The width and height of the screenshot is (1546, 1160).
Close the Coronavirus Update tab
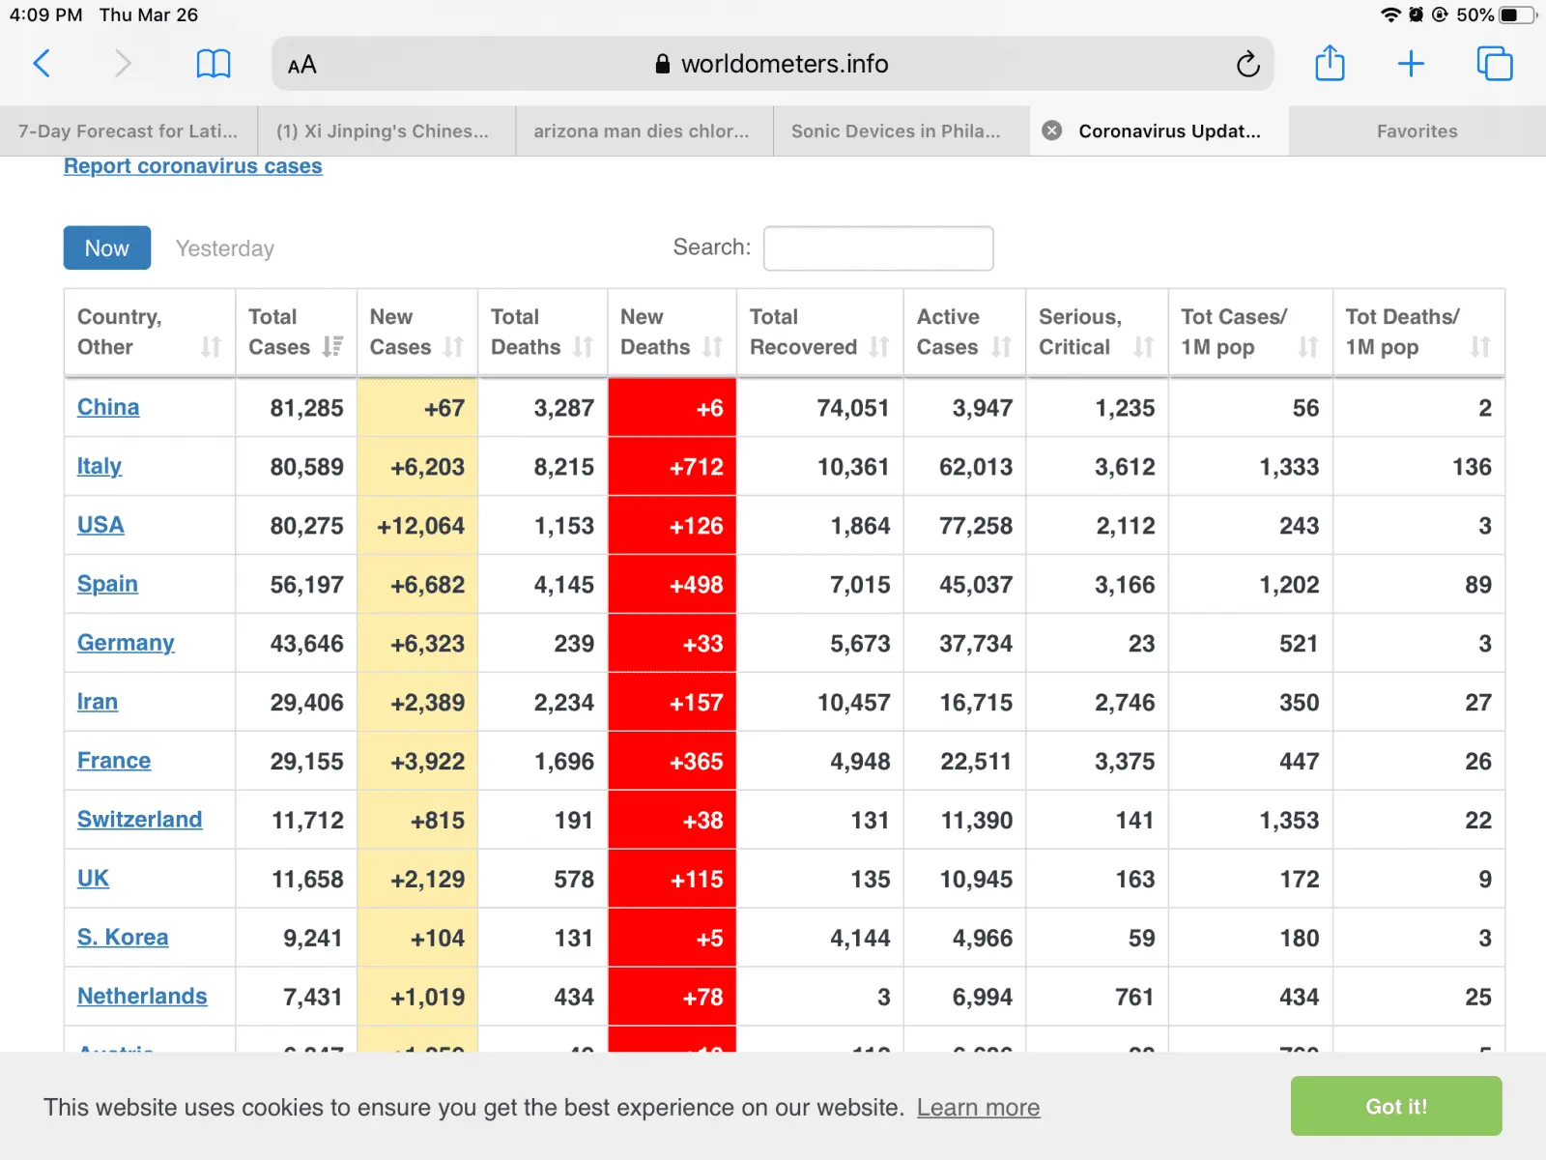(1052, 131)
